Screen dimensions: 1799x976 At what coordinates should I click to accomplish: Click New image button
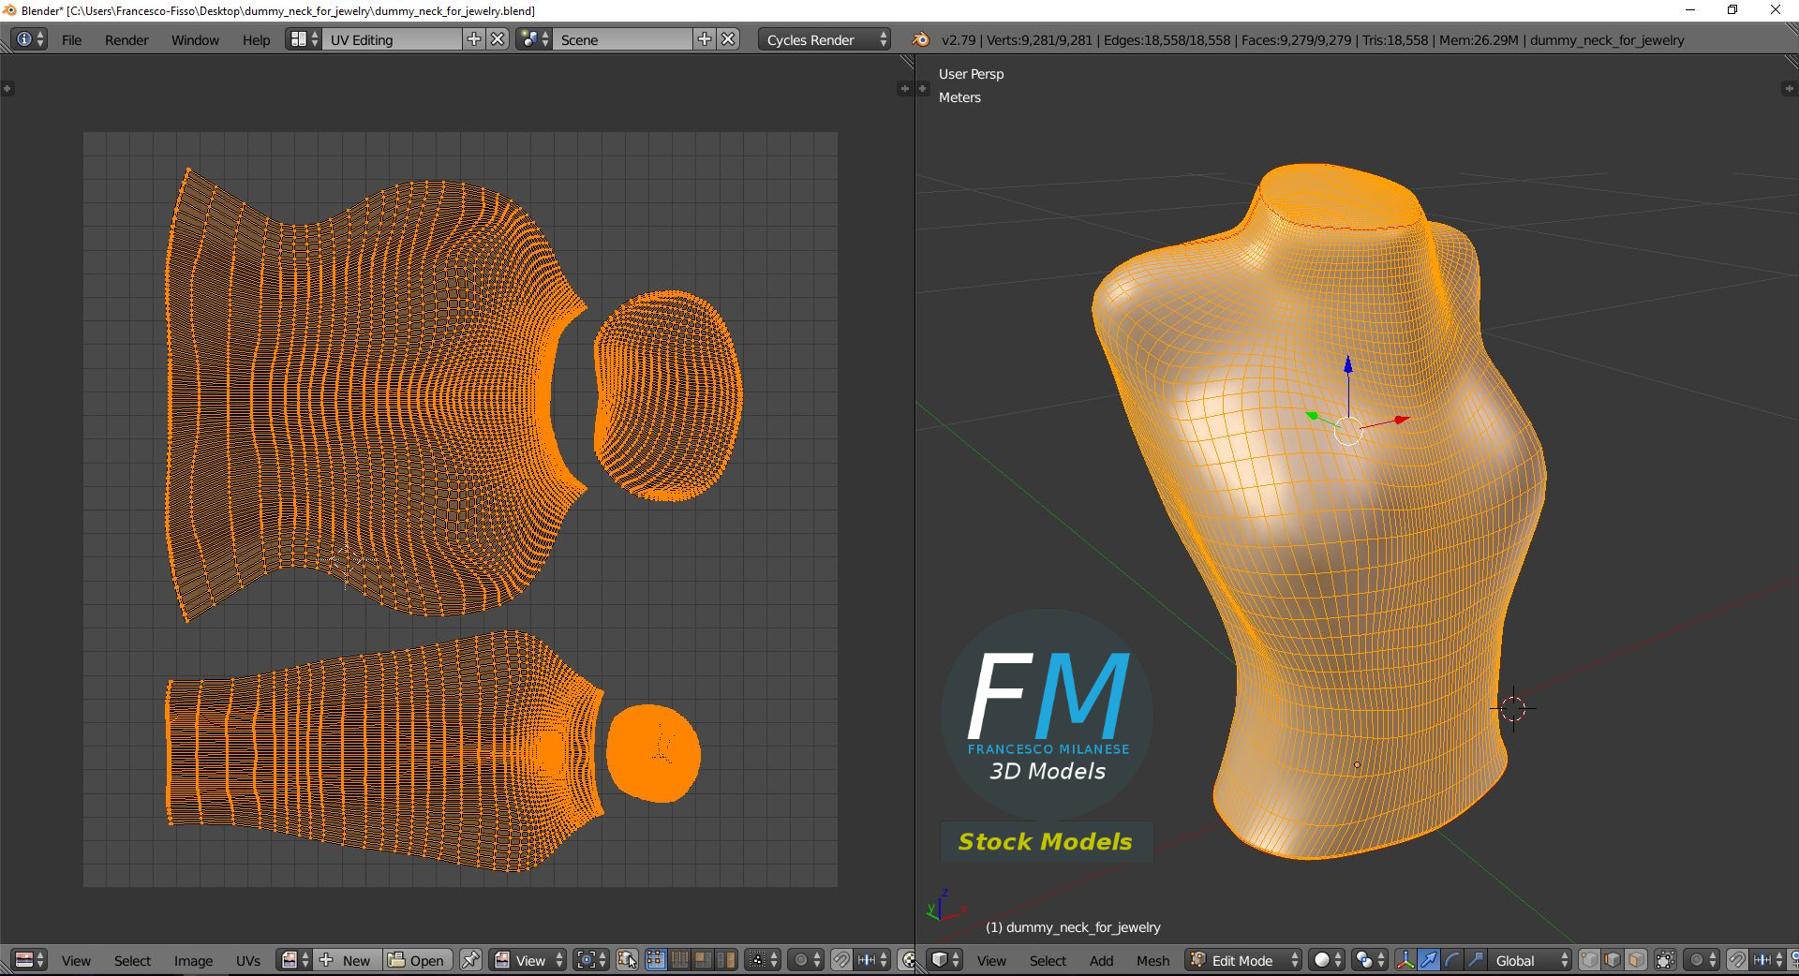coord(346,960)
